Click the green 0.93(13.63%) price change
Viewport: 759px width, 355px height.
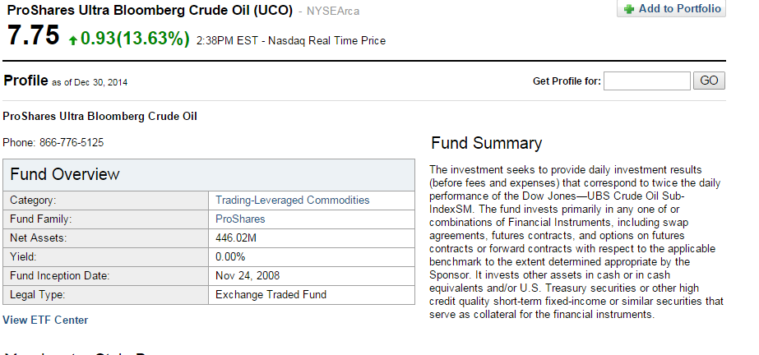pyautogui.click(x=135, y=39)
